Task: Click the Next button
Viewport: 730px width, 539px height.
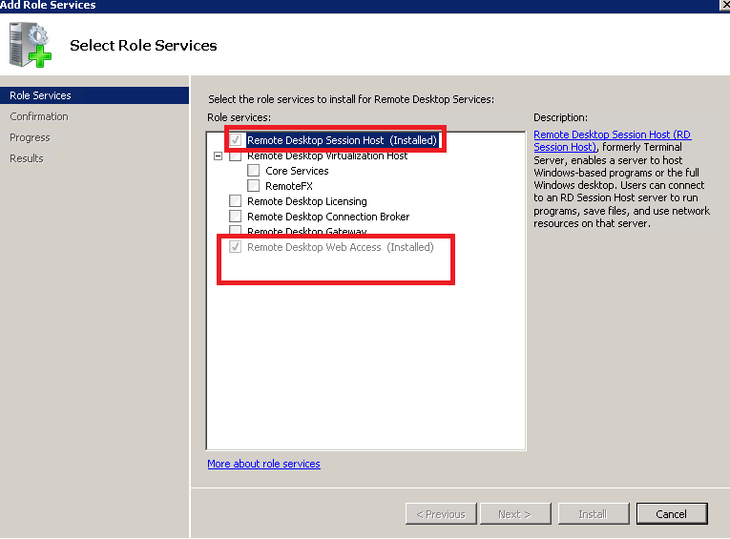Action: coord(515,514)
